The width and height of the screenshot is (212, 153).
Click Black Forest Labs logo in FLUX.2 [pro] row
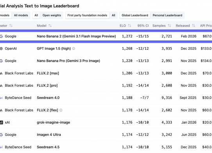click(1, 86)
